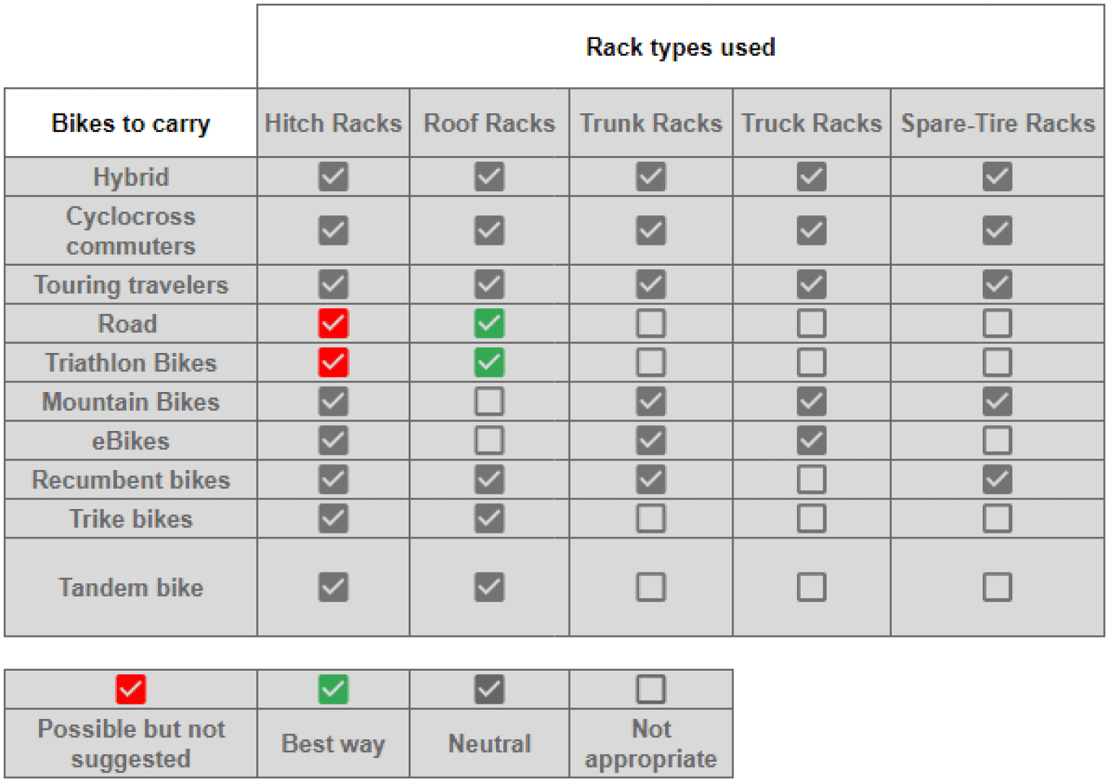Toggle the green Road Roof Racks checkbox
The height and width of the screenshot is (784, 1109).
point(489,323)
